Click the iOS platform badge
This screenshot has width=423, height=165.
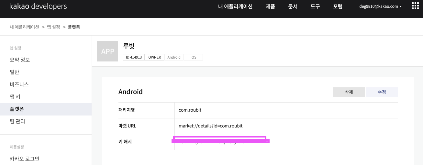tap(194, 57)
